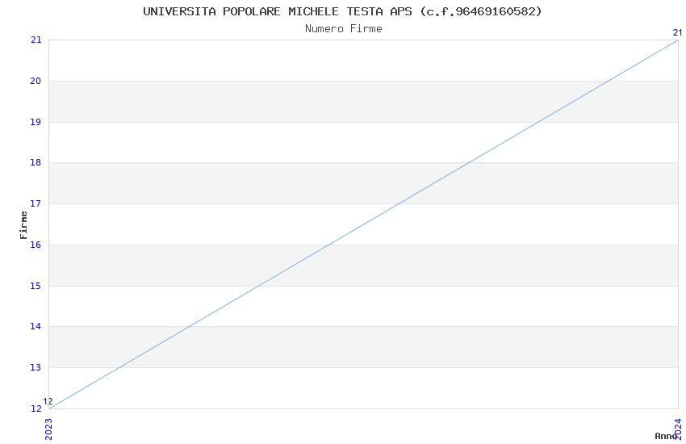Viewport: 686px width, 444px height.
Task: Click the data point label '12' at line start
Action: pyautogui.click(x=48, y=401)
